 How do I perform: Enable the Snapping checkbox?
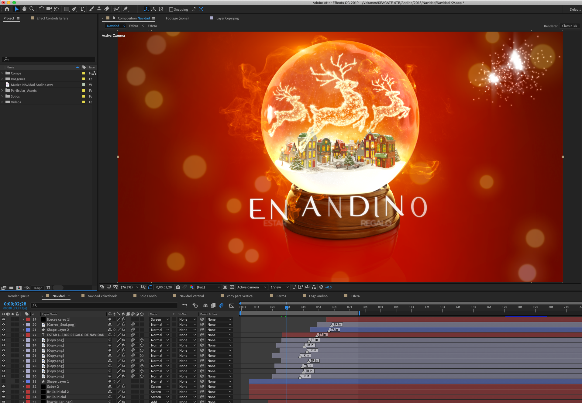pos(171,9)
